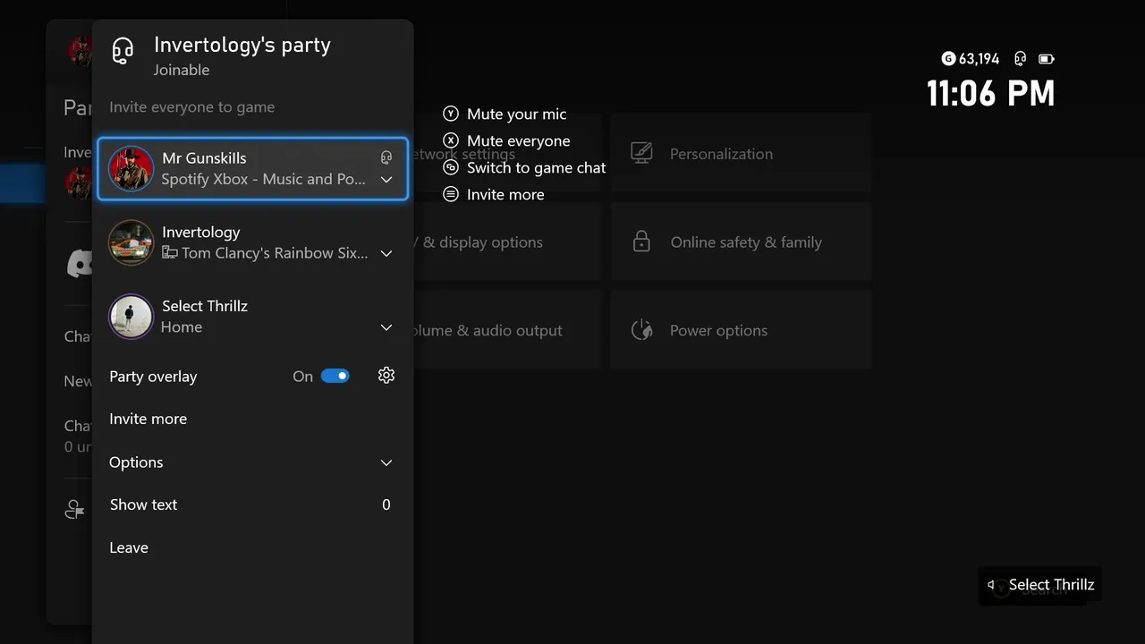Image resolution: width=1145 pixels, height=644 pixels.
Task: Click the battery status icon
Action: (x=1046, y=59)
